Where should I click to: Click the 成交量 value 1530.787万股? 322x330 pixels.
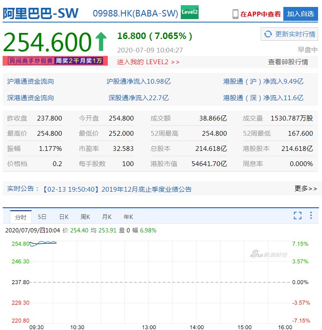click(292, 118)
